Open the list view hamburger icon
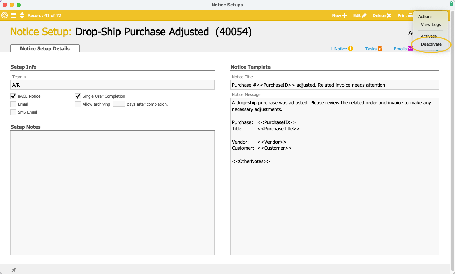This screenshot has height=274, width=455. (x=14, y=15)
